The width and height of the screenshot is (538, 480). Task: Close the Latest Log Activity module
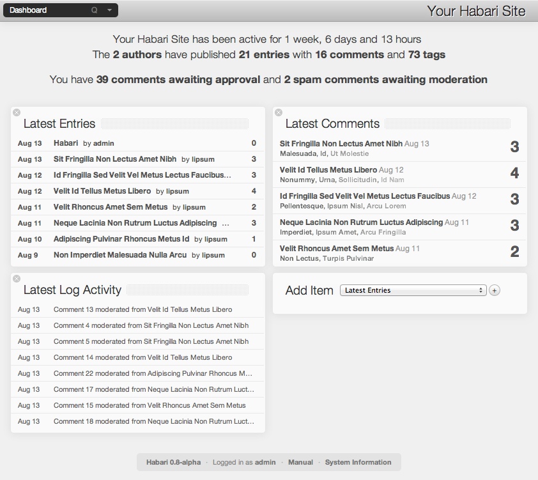point(17,279)
